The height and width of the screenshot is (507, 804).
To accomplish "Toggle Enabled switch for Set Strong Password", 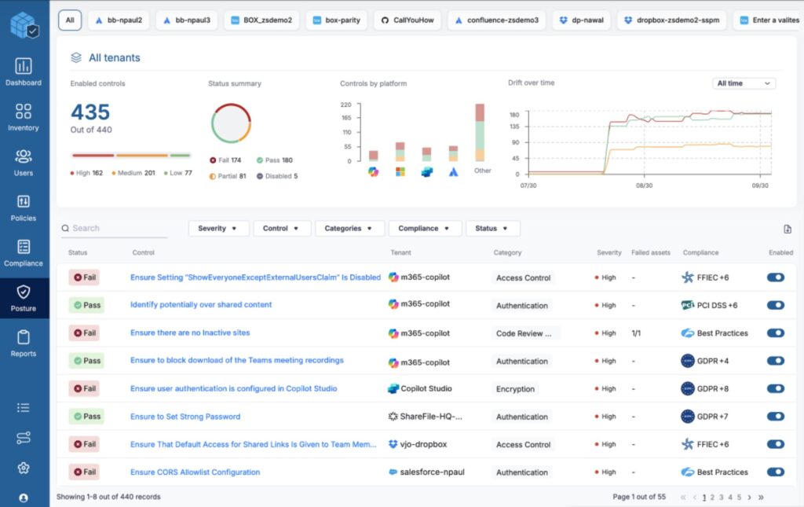I will coord(775,417).
